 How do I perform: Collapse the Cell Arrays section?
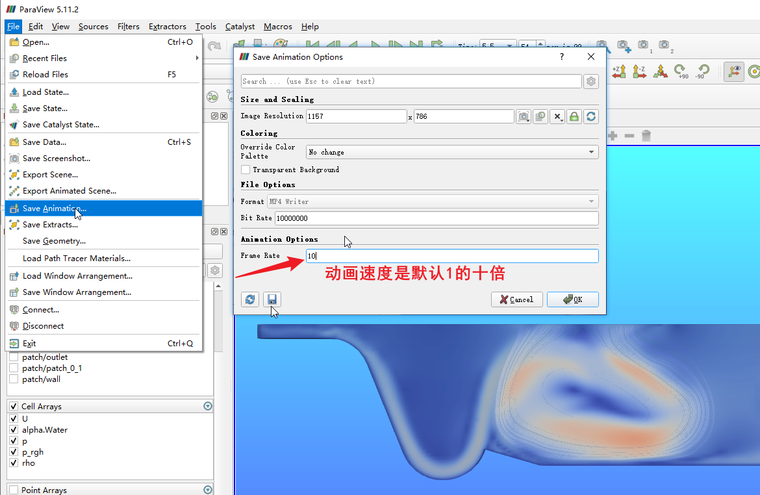[208, 406]
